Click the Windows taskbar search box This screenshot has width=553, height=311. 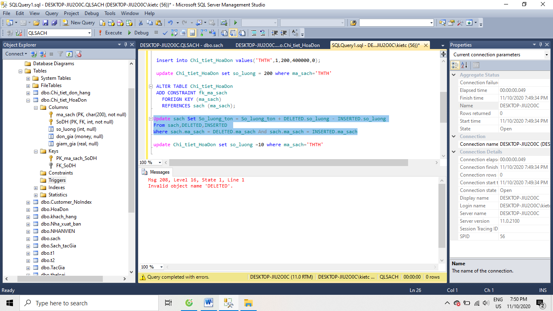pos(89,303)
